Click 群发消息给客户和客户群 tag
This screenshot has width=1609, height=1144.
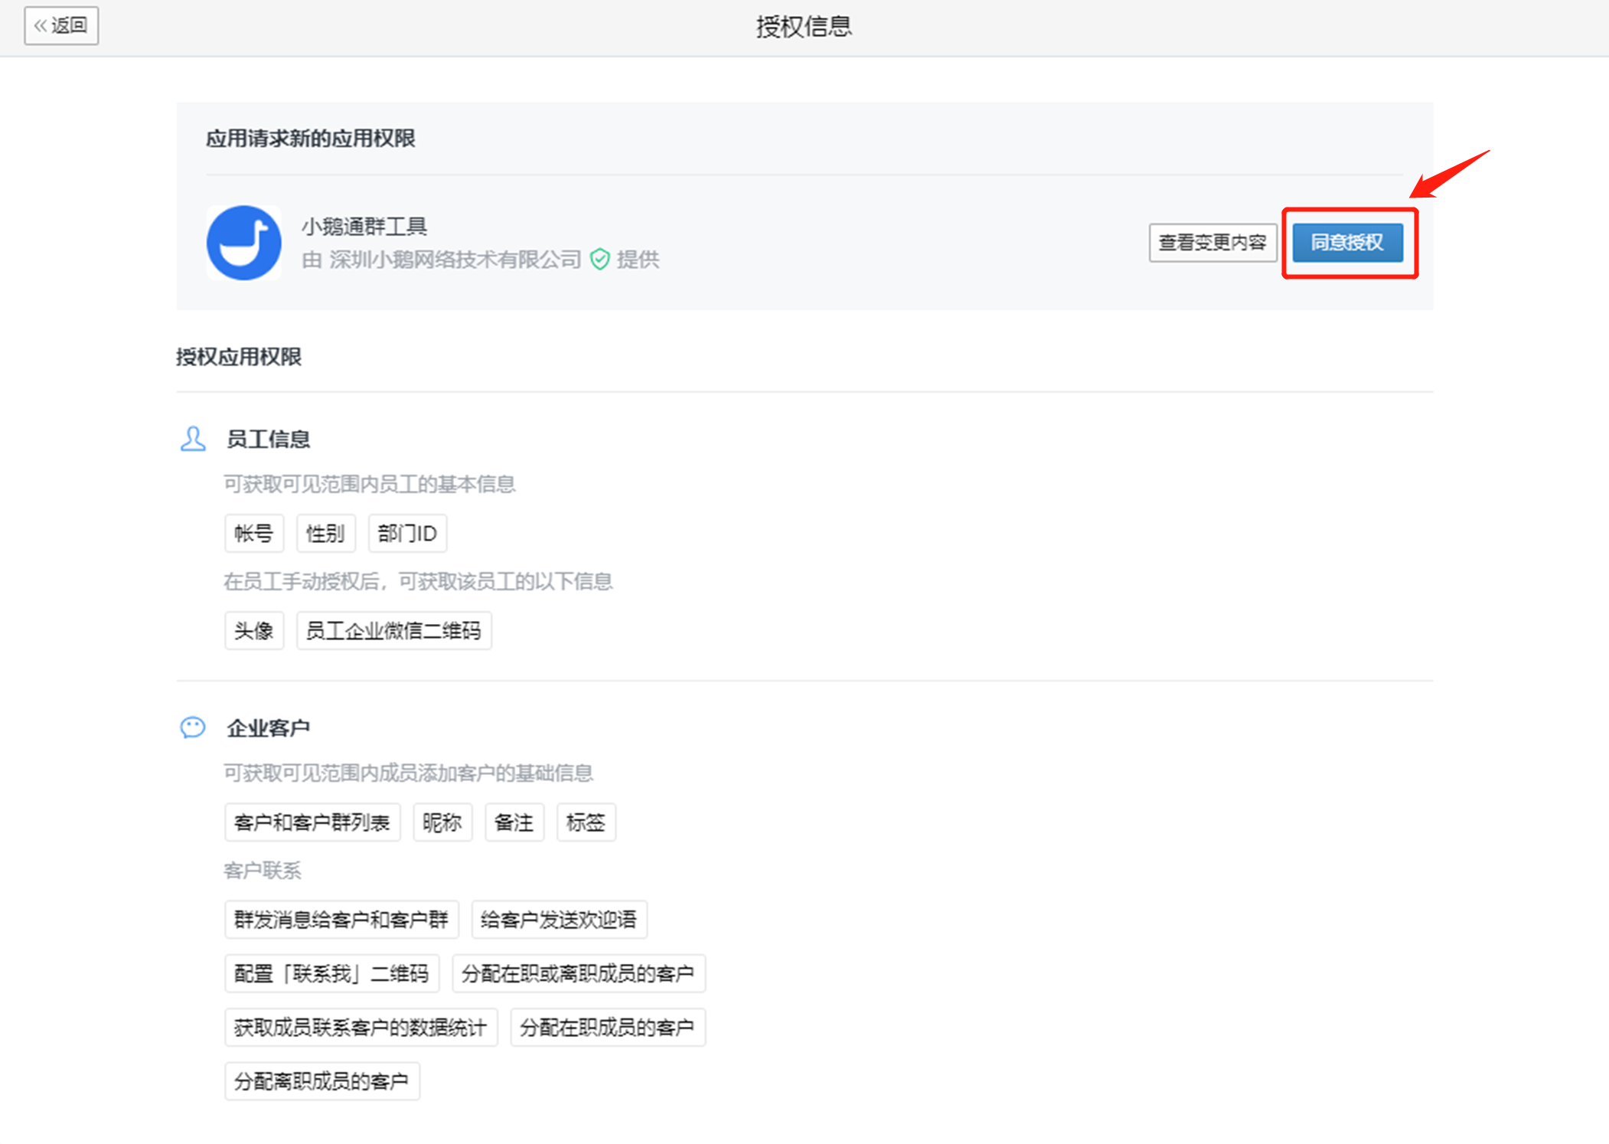coord(341,919)
